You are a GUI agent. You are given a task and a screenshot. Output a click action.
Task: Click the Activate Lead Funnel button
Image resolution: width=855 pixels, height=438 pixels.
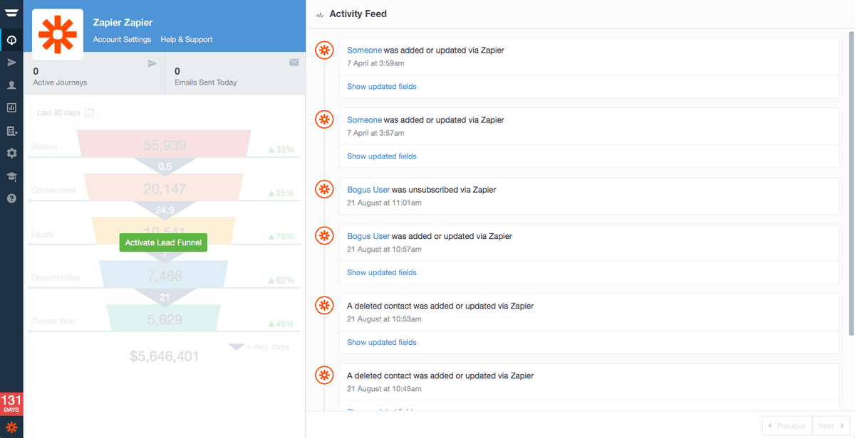pos(164,242)
